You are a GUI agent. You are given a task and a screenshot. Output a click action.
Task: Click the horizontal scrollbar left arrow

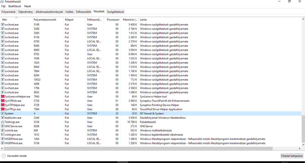pos(2,148)
